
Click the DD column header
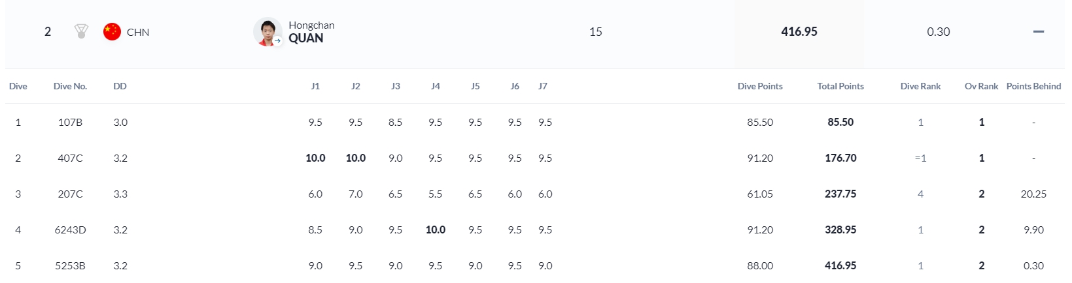click(120, 86)
